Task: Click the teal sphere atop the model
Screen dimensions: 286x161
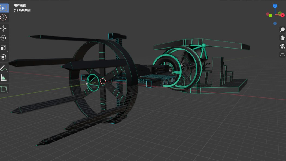Action: tap(203, 45)
